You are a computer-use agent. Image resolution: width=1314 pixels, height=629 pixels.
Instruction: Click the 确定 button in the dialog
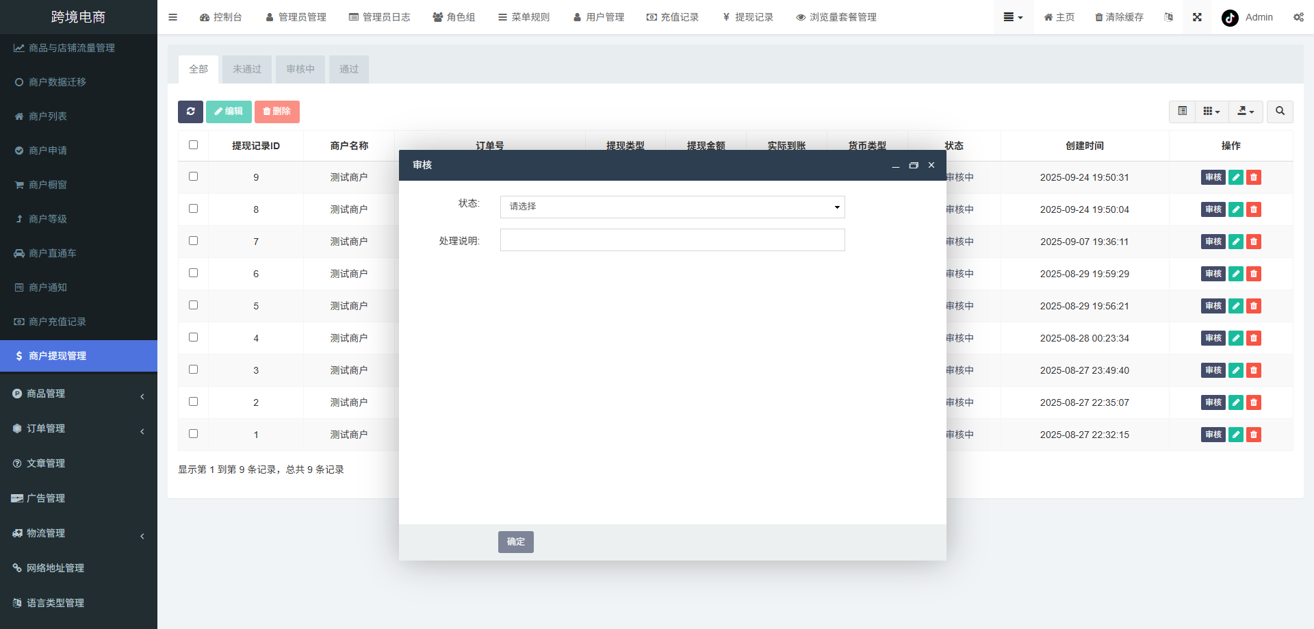pos(515,541)
